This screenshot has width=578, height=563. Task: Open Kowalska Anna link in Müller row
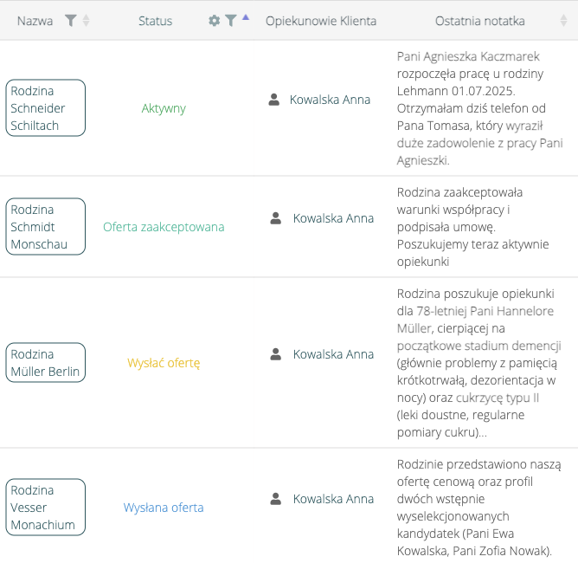point(334,354)
